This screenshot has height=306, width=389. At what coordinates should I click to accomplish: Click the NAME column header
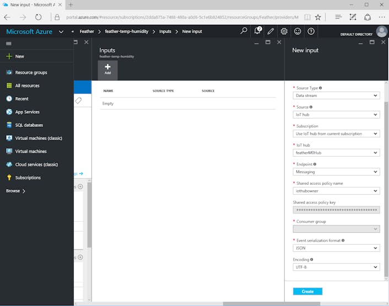coord(108,91)
